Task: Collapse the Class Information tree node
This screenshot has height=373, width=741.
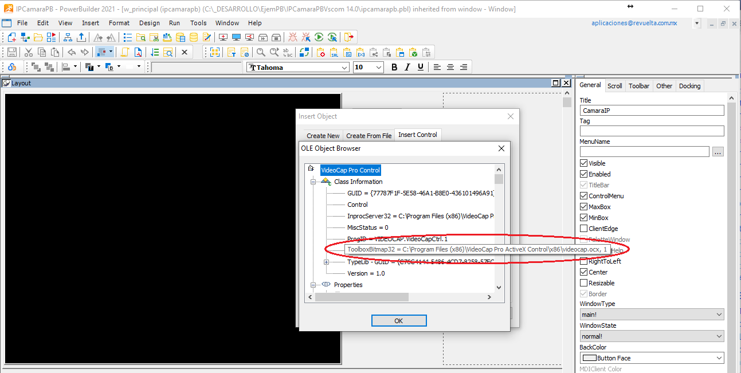Action: pyautogui.click(x=313, y=182)
